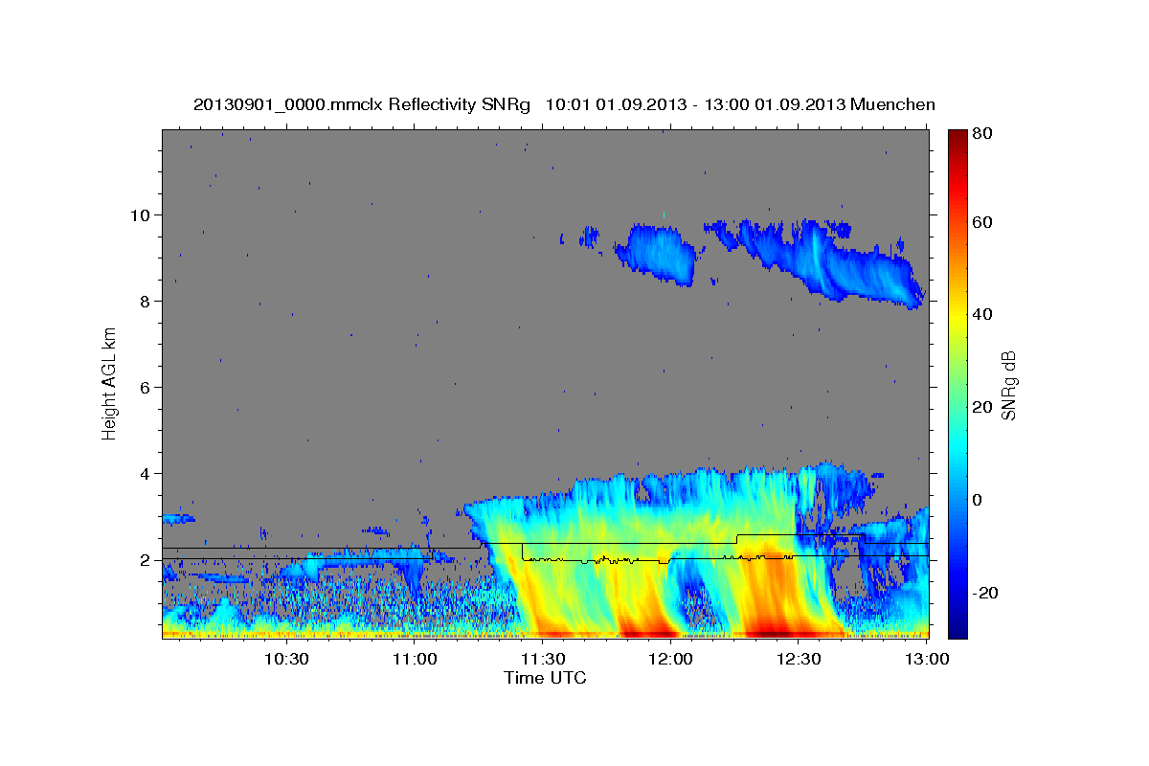Screen dimensions: 1149x766
Task: Click the dark blue bottom of the colorbar
Action: [x=957, y=630]
